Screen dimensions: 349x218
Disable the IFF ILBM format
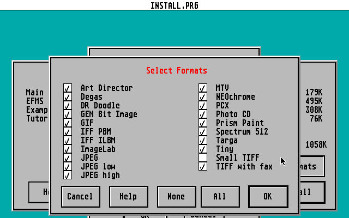click(68, 140)
